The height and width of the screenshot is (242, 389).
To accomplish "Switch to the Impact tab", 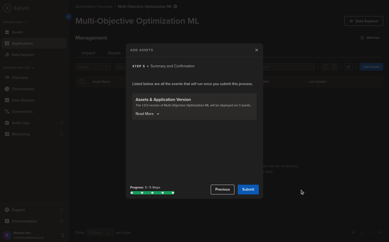I will pos(88,53).
